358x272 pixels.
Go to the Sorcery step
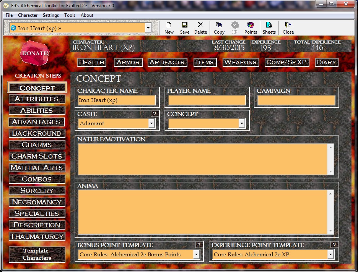coord(37,190)
